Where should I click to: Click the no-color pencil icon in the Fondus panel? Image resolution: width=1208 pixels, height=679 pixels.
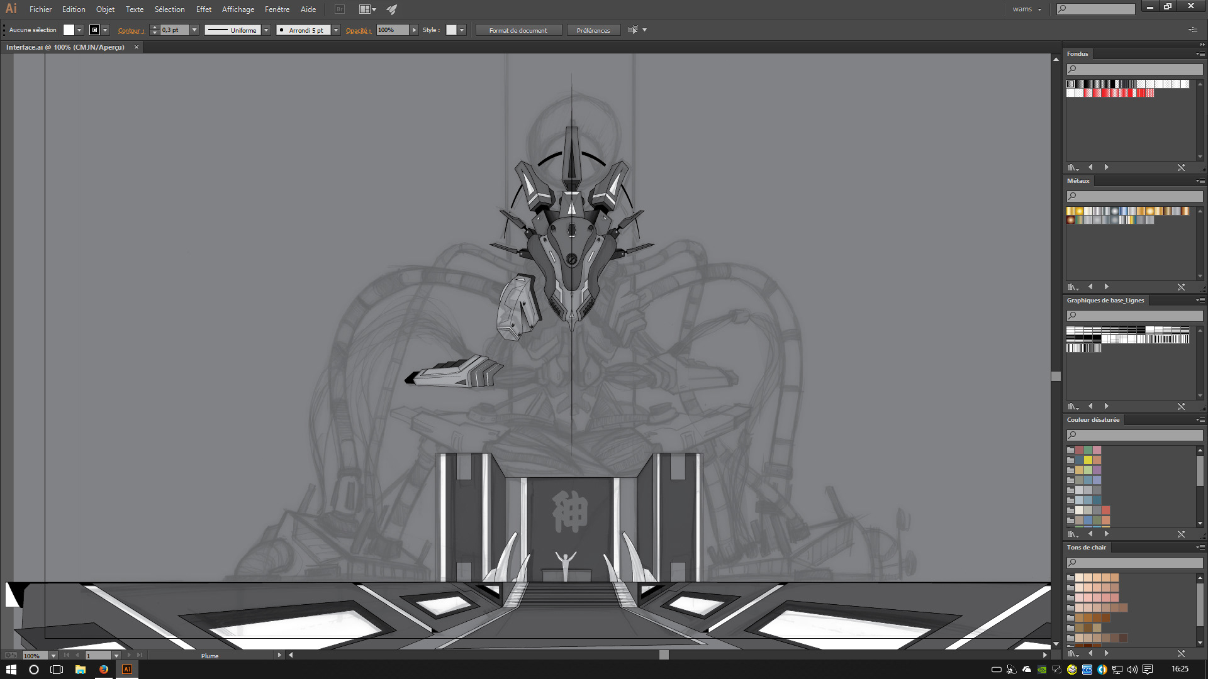1181,168
